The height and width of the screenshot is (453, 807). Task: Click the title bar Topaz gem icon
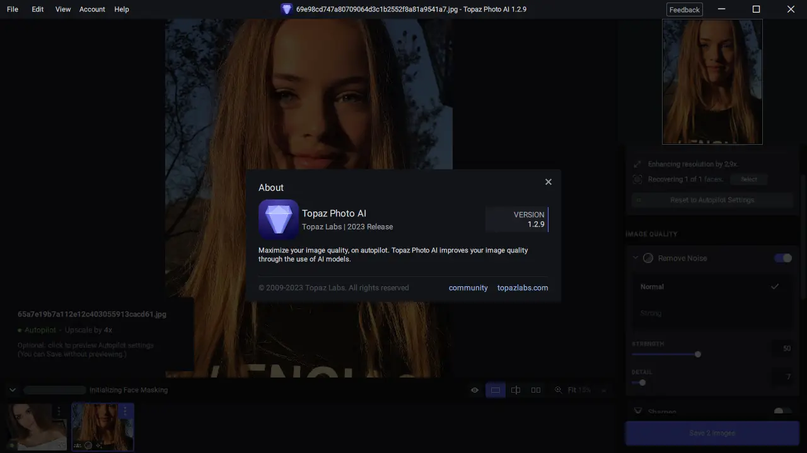(287, 9)
